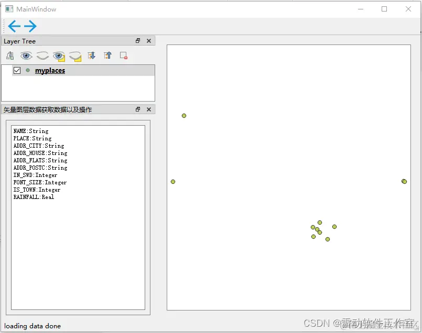Click the loading data done status message
The width and height of the screenshot is (422, 333).
click(33, 326)
